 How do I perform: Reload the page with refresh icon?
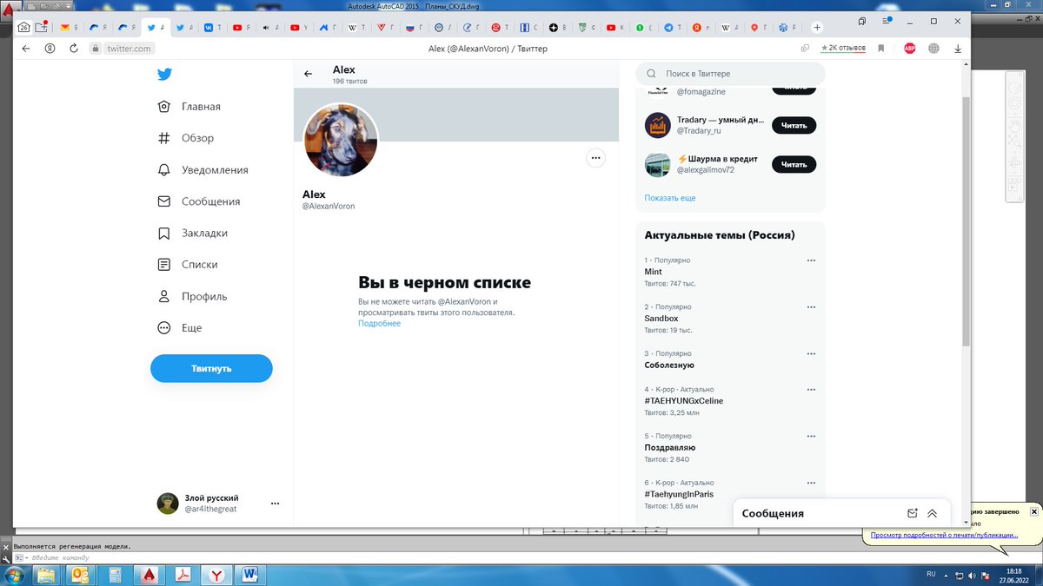74,49
